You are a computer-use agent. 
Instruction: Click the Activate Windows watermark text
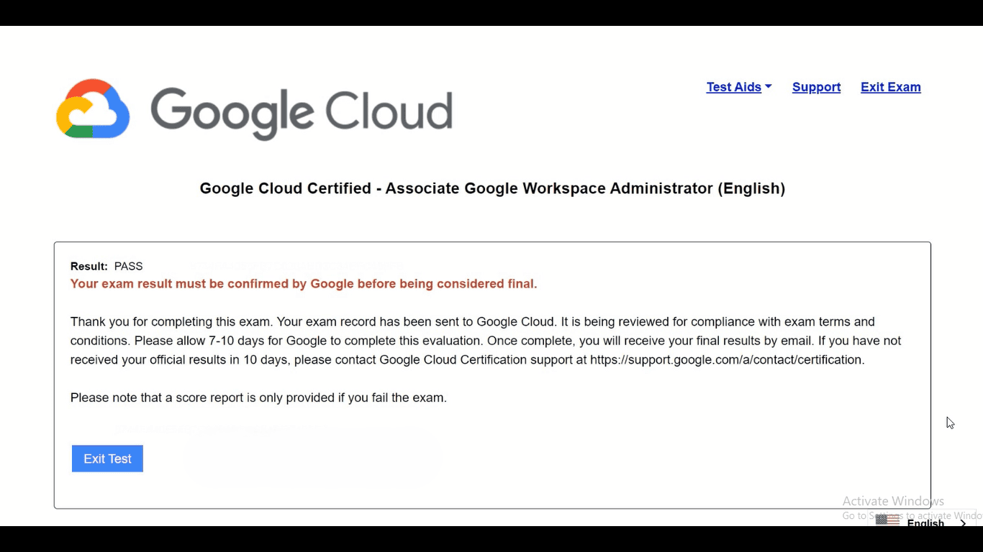(x=893, y=501)
